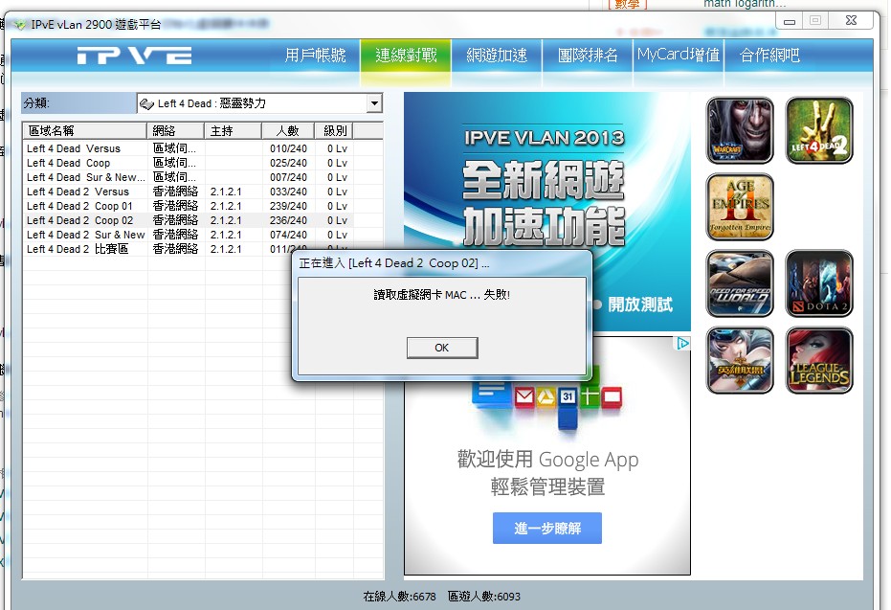The height and width of the screenshot is (610, 891).
Task: Sort by the 區域名稱 column header
Action: 84,131
